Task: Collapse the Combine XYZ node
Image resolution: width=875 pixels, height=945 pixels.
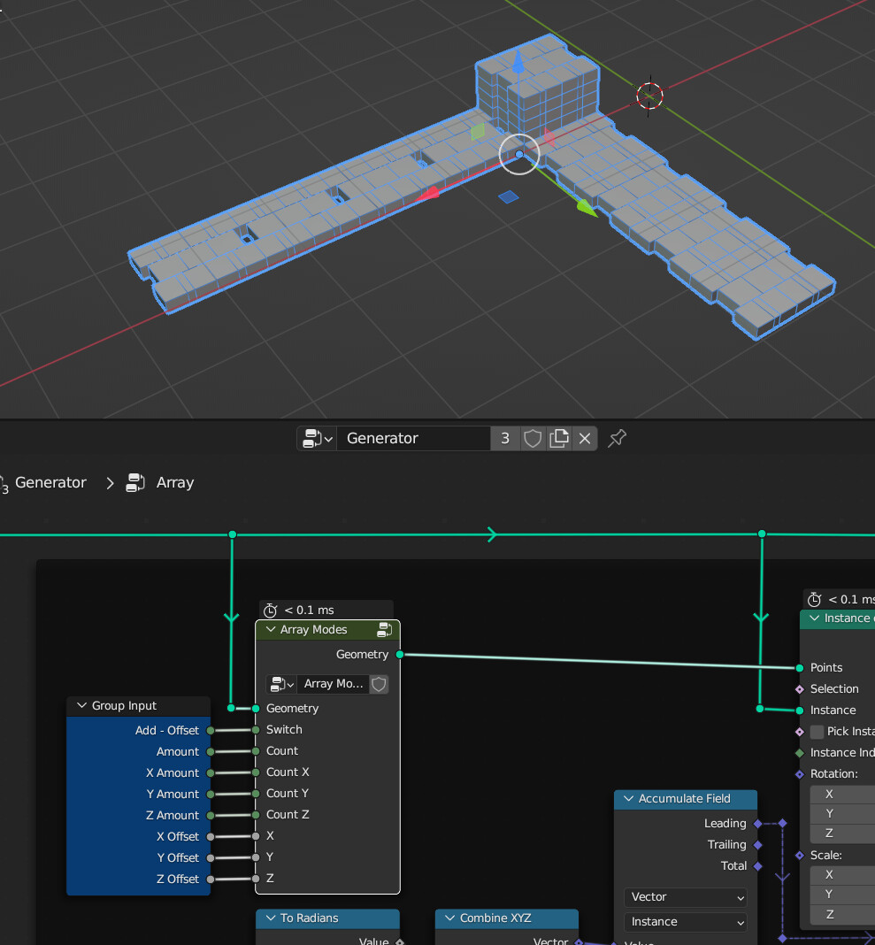Action: (449, 918)
